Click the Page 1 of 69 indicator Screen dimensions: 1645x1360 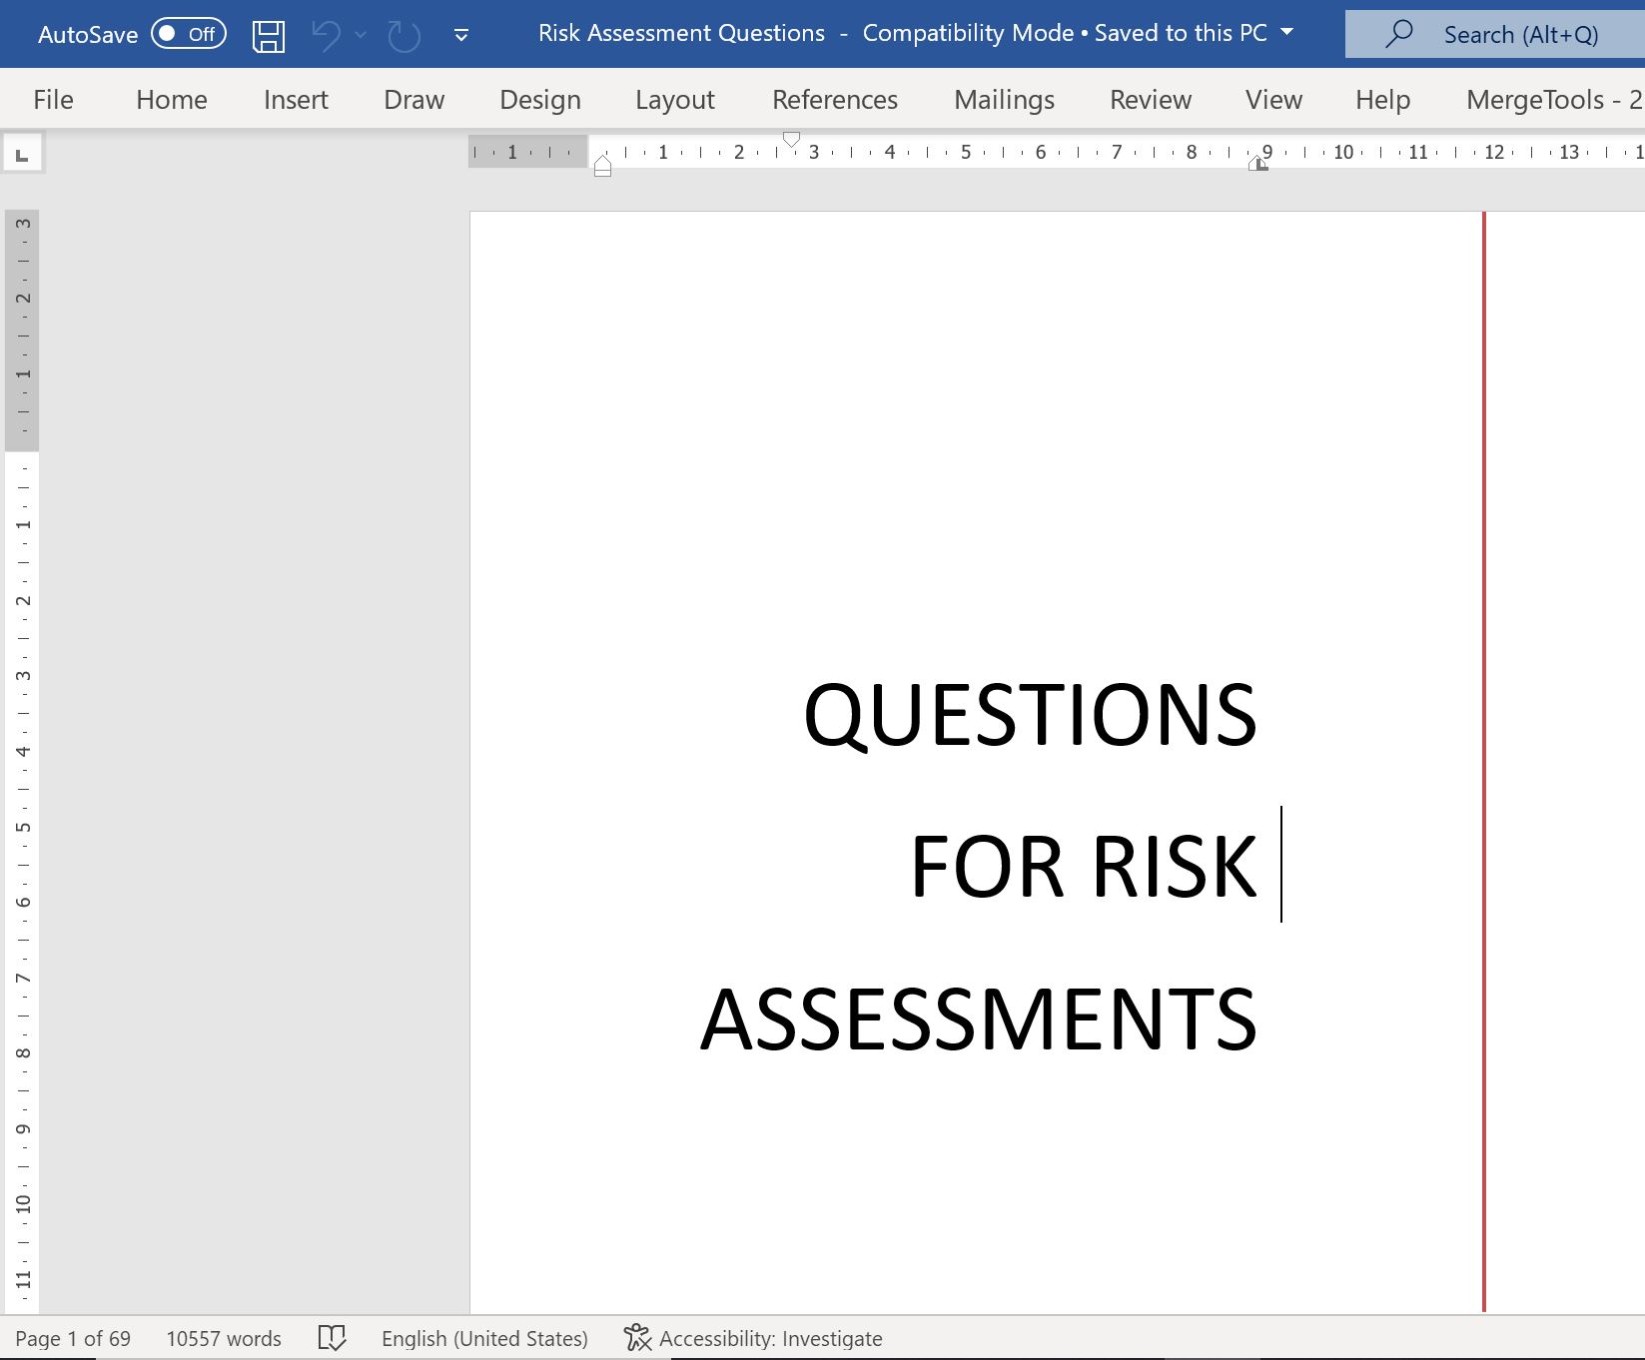pos(73,1338)
